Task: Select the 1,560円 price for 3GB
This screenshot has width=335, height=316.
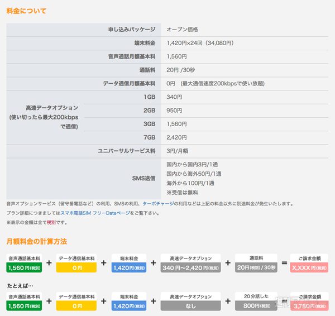Action: [x=176, y=124]
